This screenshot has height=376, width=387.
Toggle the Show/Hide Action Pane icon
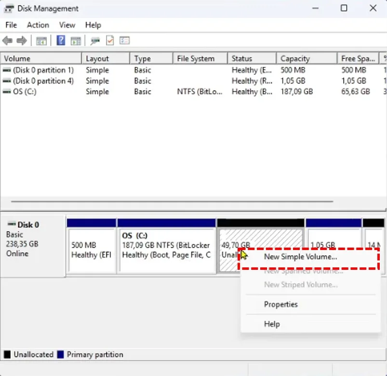76,41
